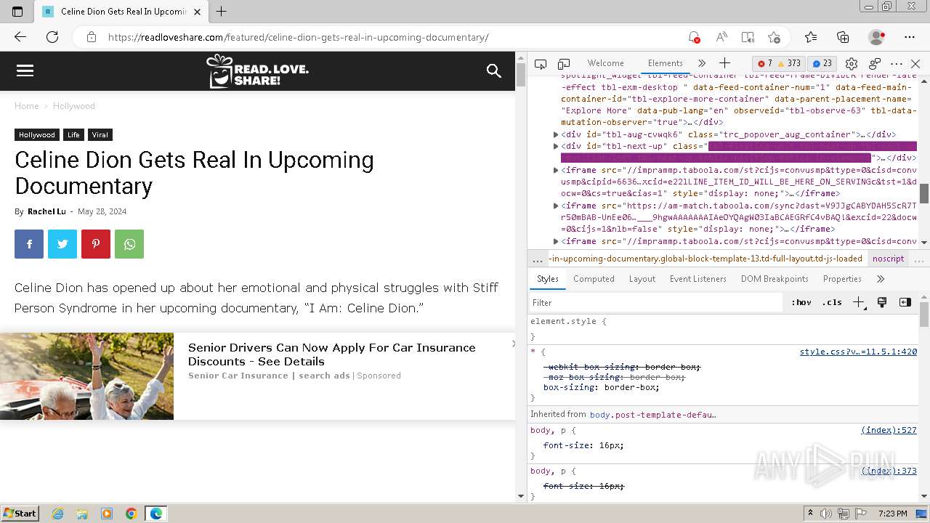
Task: Open the Viral category tag
Action: (100, 135)
